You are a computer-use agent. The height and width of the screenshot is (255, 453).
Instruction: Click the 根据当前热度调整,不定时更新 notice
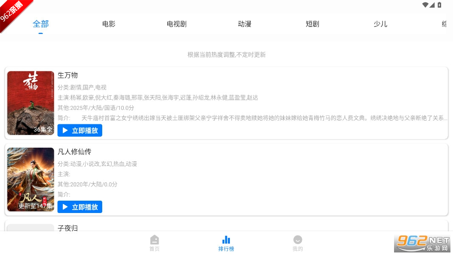pyautogui.click(x=226, y=55)
